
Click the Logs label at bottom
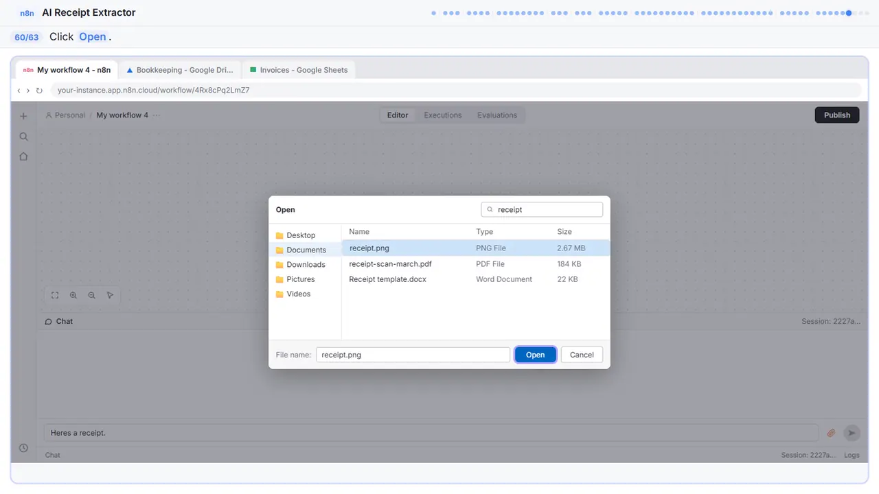pos(852,456)
